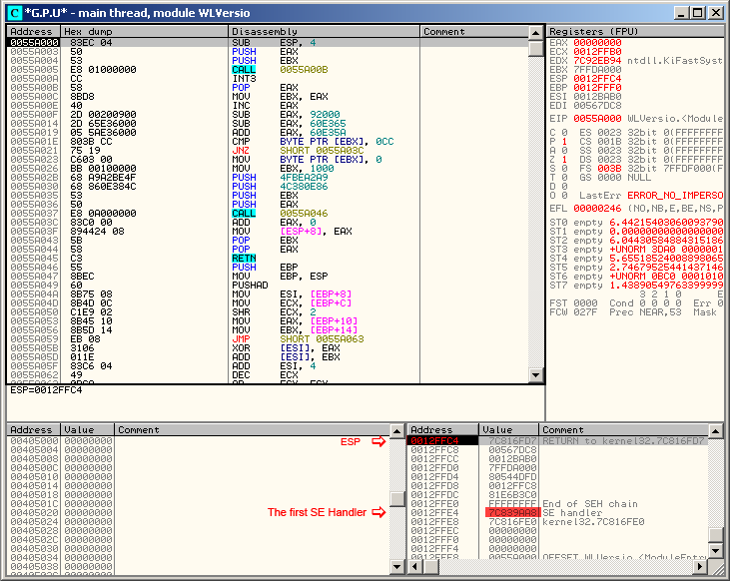Click the EDX register value 7C92EB94
The width and height of the screenshot is (730, 581).
coord(597,61)
